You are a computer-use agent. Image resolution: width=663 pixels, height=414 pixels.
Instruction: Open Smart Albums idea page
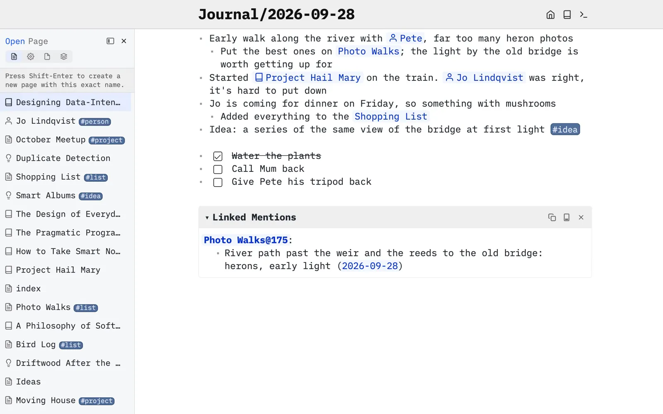click(65, 195)
